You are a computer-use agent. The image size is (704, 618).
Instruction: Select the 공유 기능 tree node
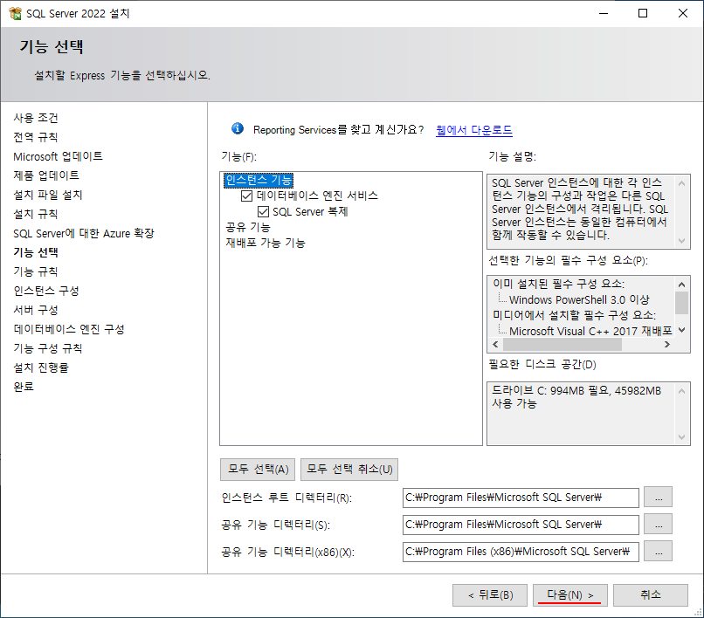click(x=248, y=227)
